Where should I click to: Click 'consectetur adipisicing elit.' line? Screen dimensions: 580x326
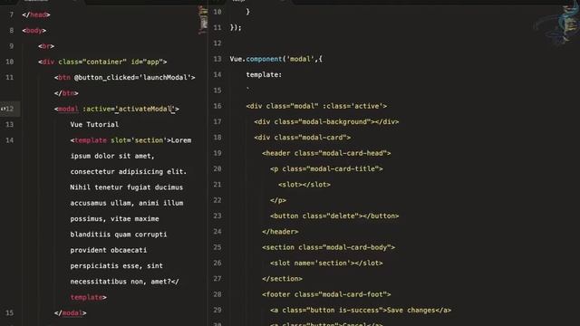coord(129,172)
